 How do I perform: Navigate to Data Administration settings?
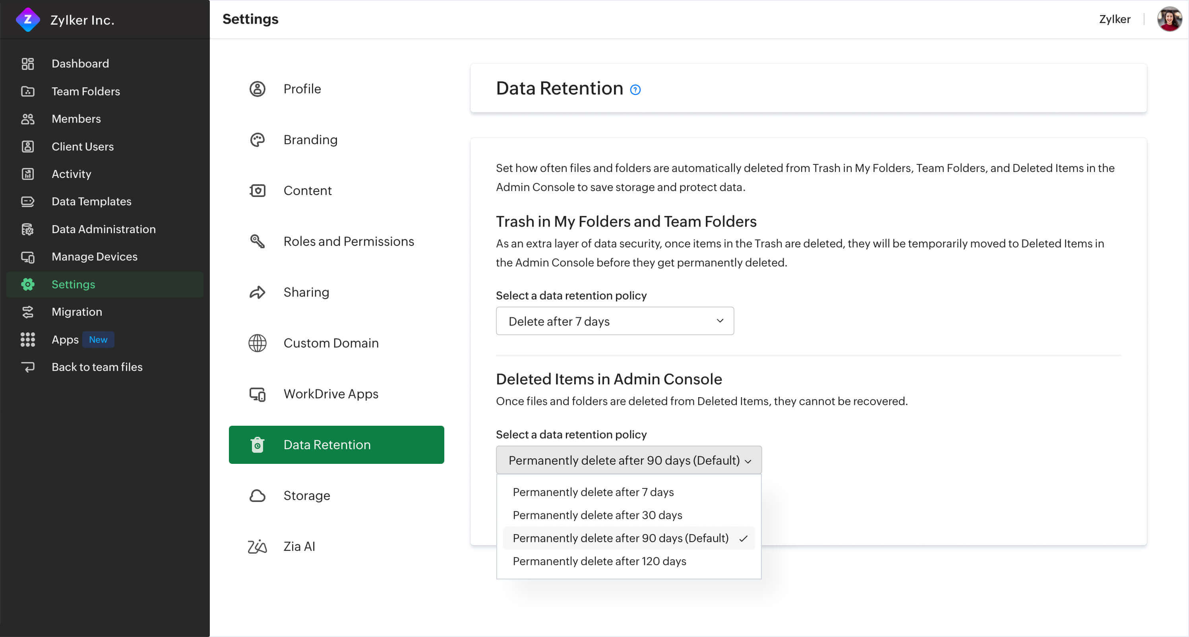pyautogui.click(x=104, y=229)
